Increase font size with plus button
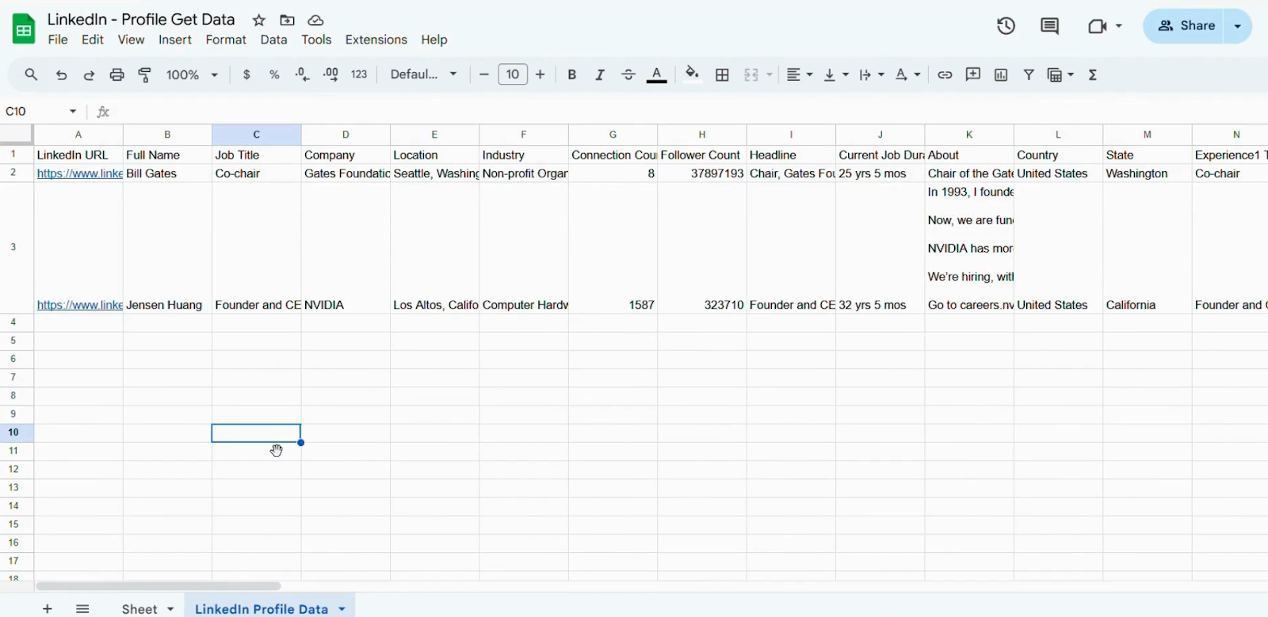1268x617 pixels. point(540,74)
